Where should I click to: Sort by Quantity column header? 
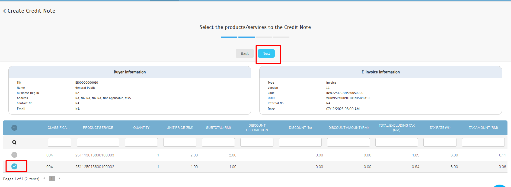(x=141, y=128)
